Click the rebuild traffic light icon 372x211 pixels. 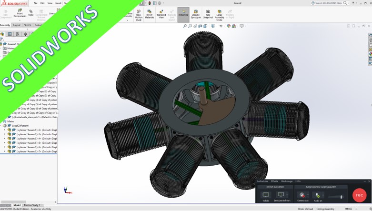(150, 3)
